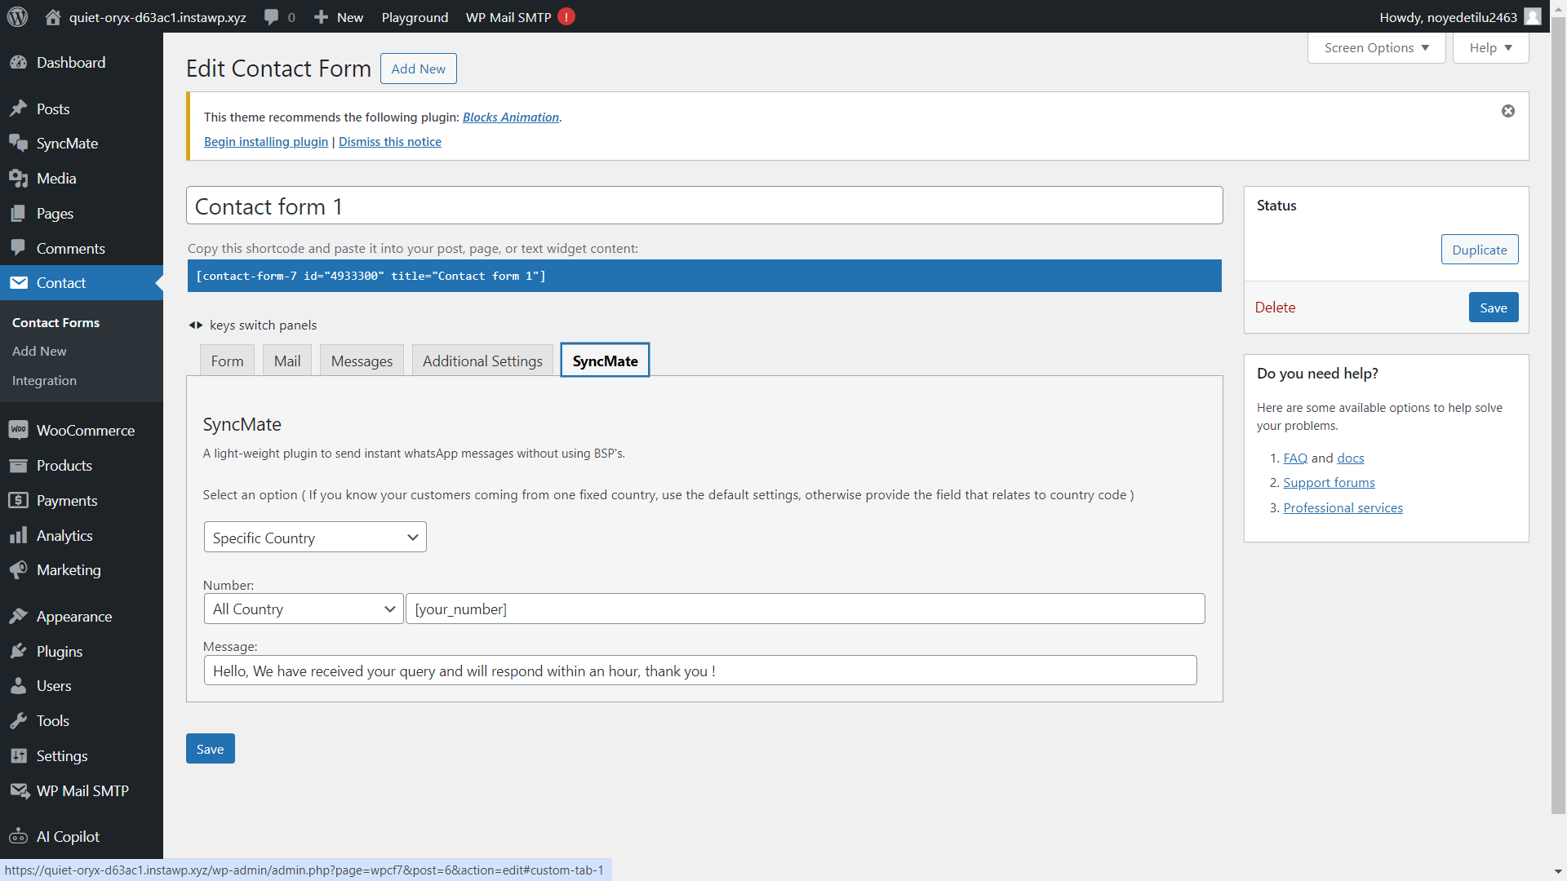1567x881 pixels.
Task: Click the Begin installing plugin link
Action: 266,142
